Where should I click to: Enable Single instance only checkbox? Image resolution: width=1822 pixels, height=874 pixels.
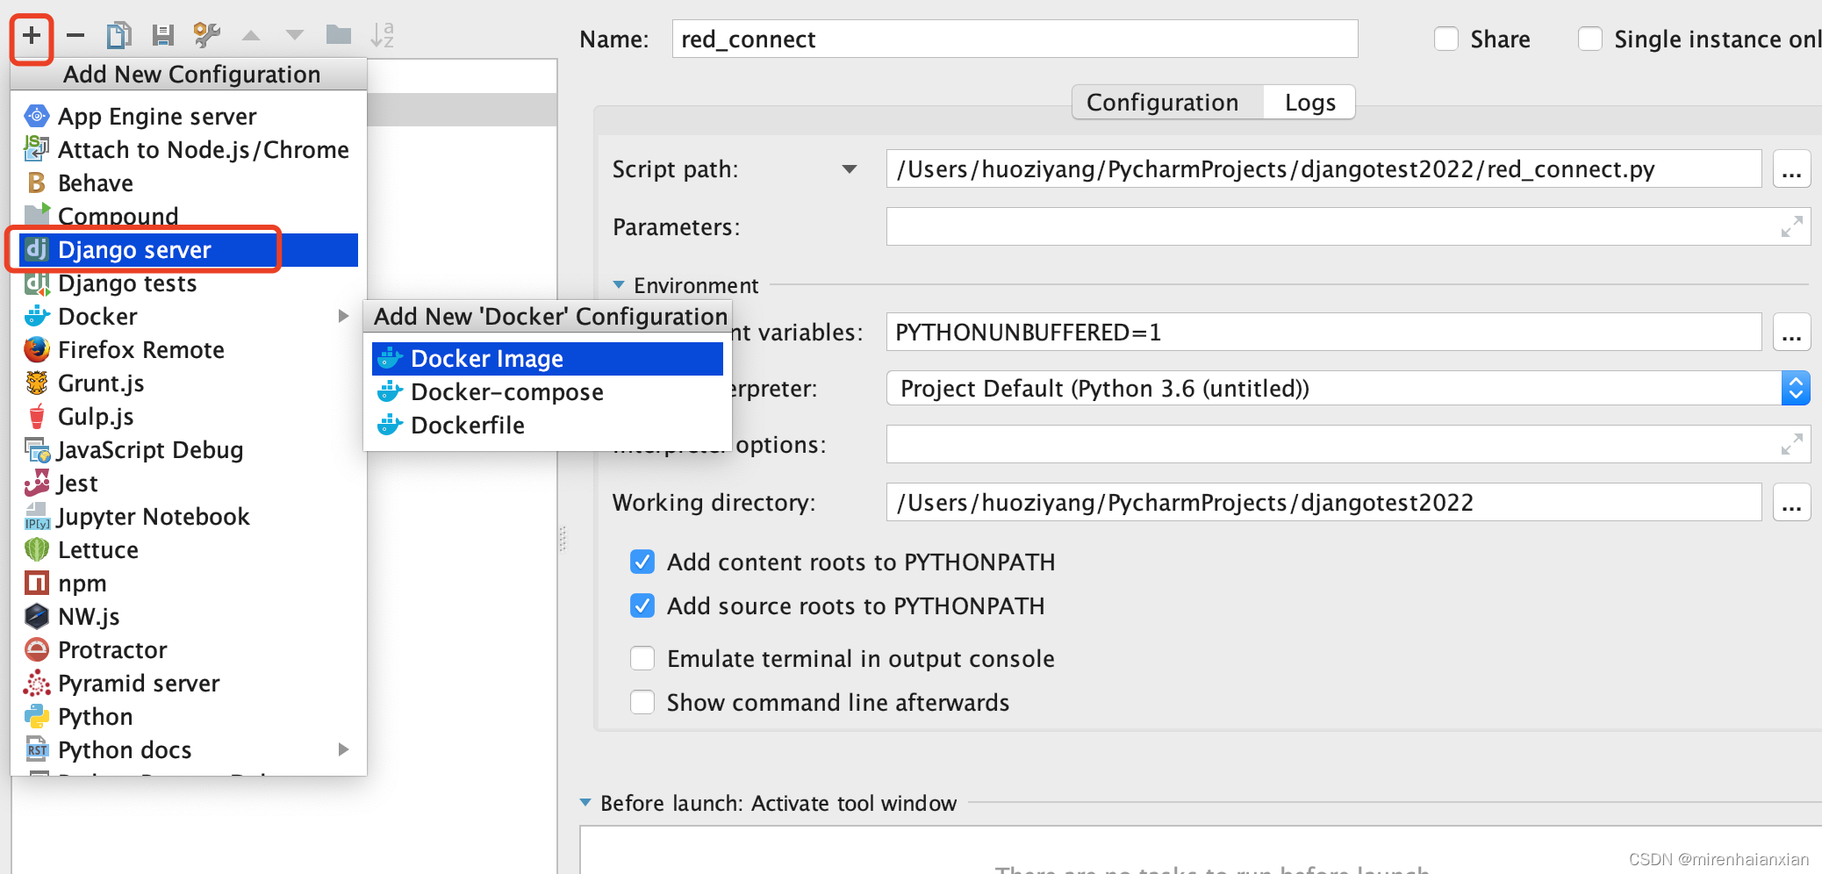point(1590,39)
